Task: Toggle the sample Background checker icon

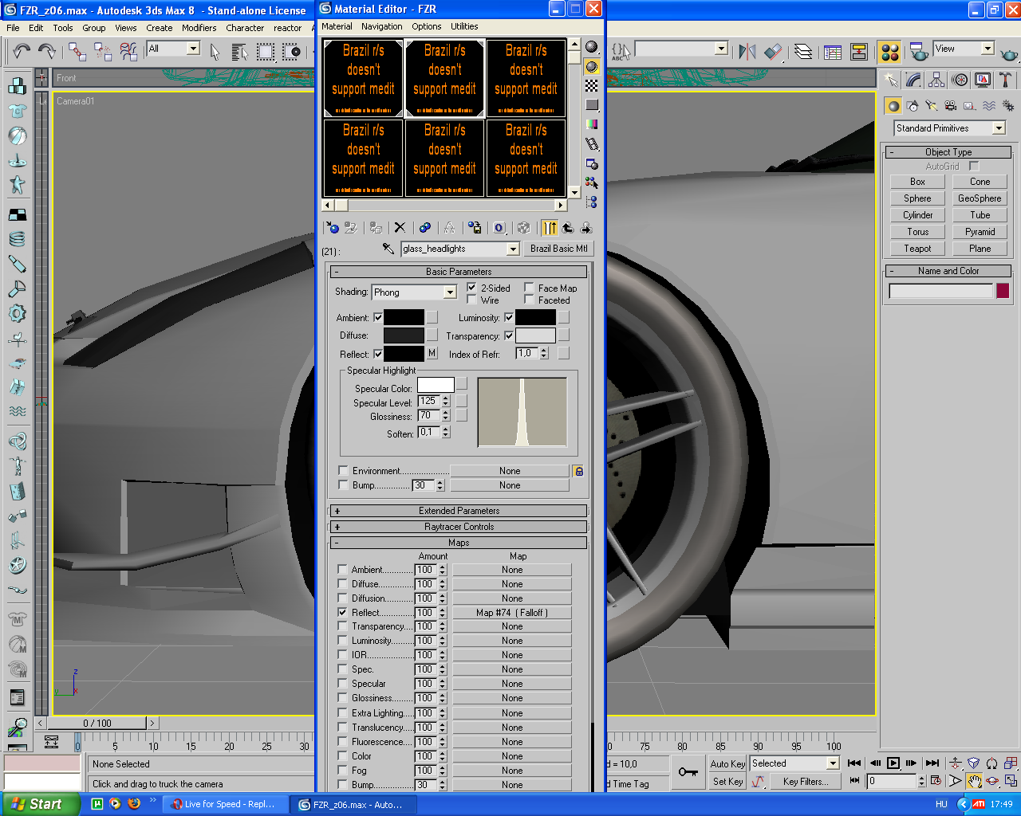Action: tap(592, 85)
